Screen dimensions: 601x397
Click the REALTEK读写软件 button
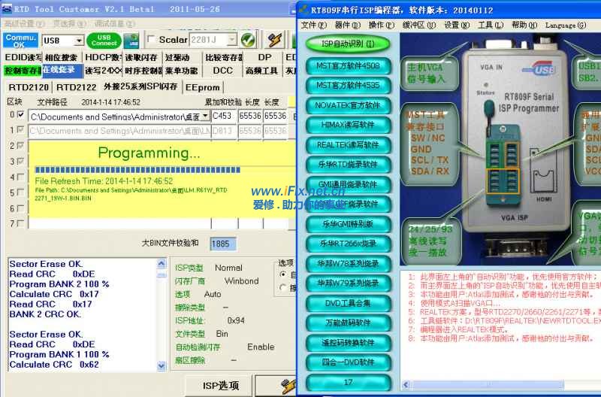(348, 144)
